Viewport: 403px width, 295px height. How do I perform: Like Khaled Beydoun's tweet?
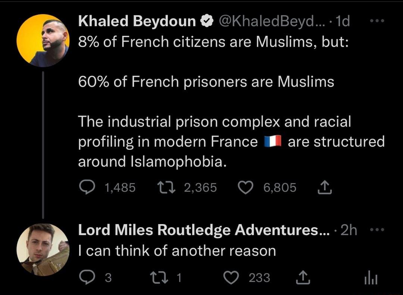246,188
